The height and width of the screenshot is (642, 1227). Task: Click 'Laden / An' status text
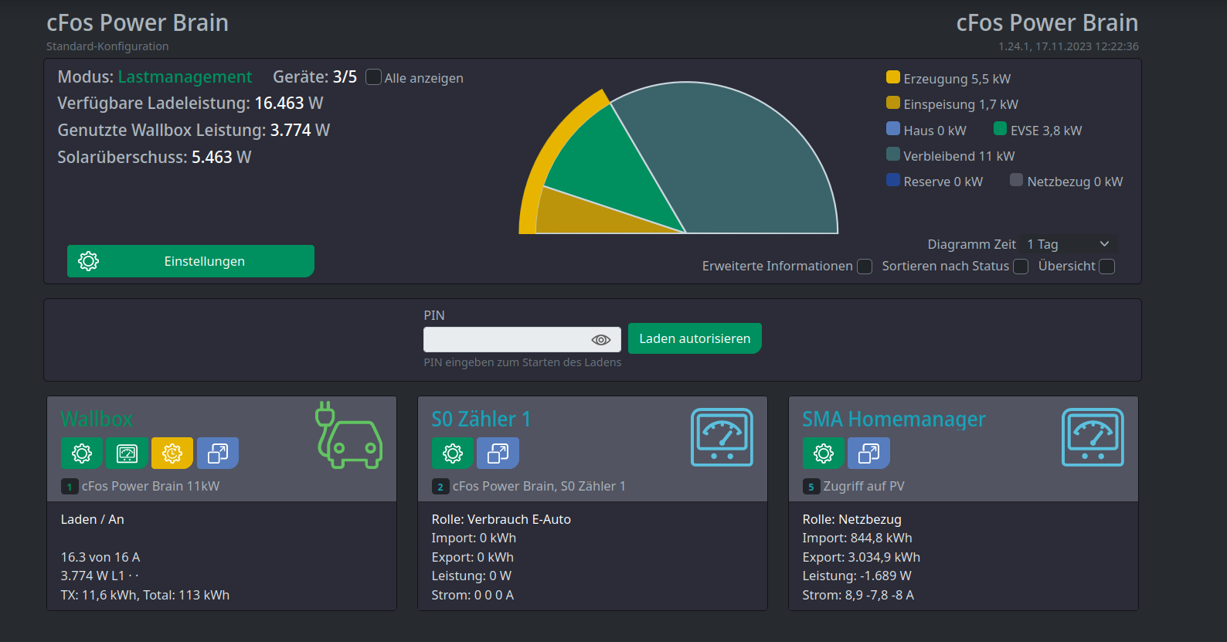pos(93,519)
